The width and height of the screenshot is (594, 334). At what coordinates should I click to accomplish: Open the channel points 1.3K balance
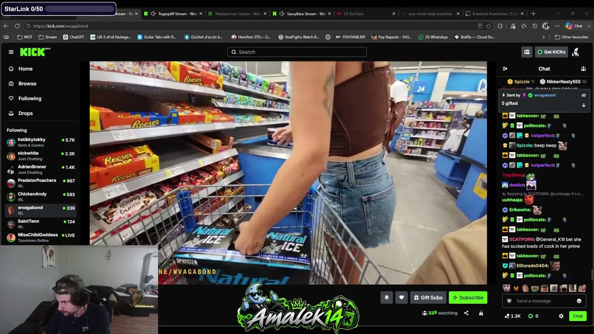pos(513,316)
